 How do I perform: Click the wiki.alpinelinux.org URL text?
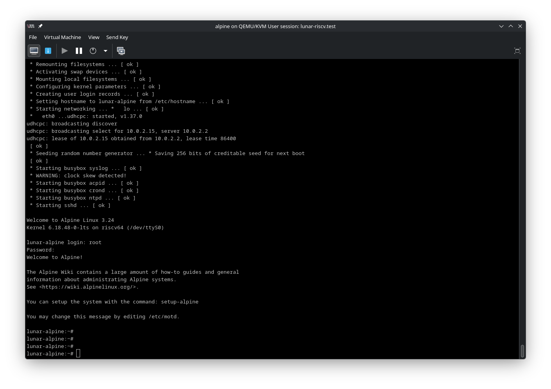tap(89, 287)
